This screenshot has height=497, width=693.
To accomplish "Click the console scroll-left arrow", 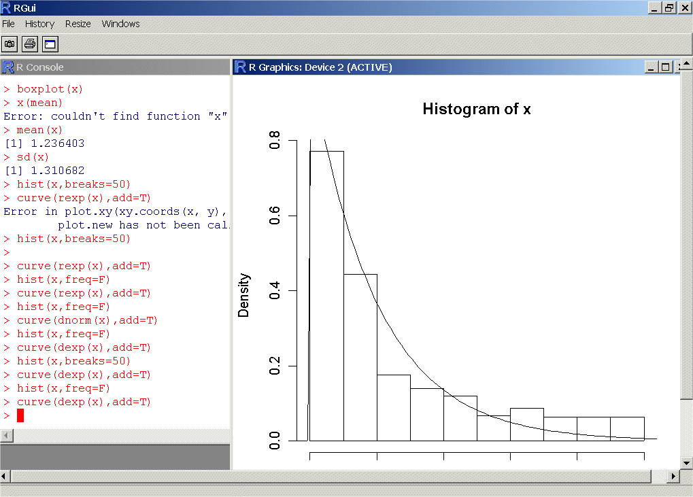I will tap(6, 435).
